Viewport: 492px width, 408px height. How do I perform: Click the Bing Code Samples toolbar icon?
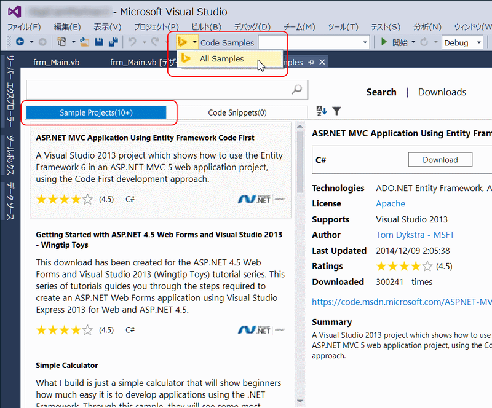183,42
